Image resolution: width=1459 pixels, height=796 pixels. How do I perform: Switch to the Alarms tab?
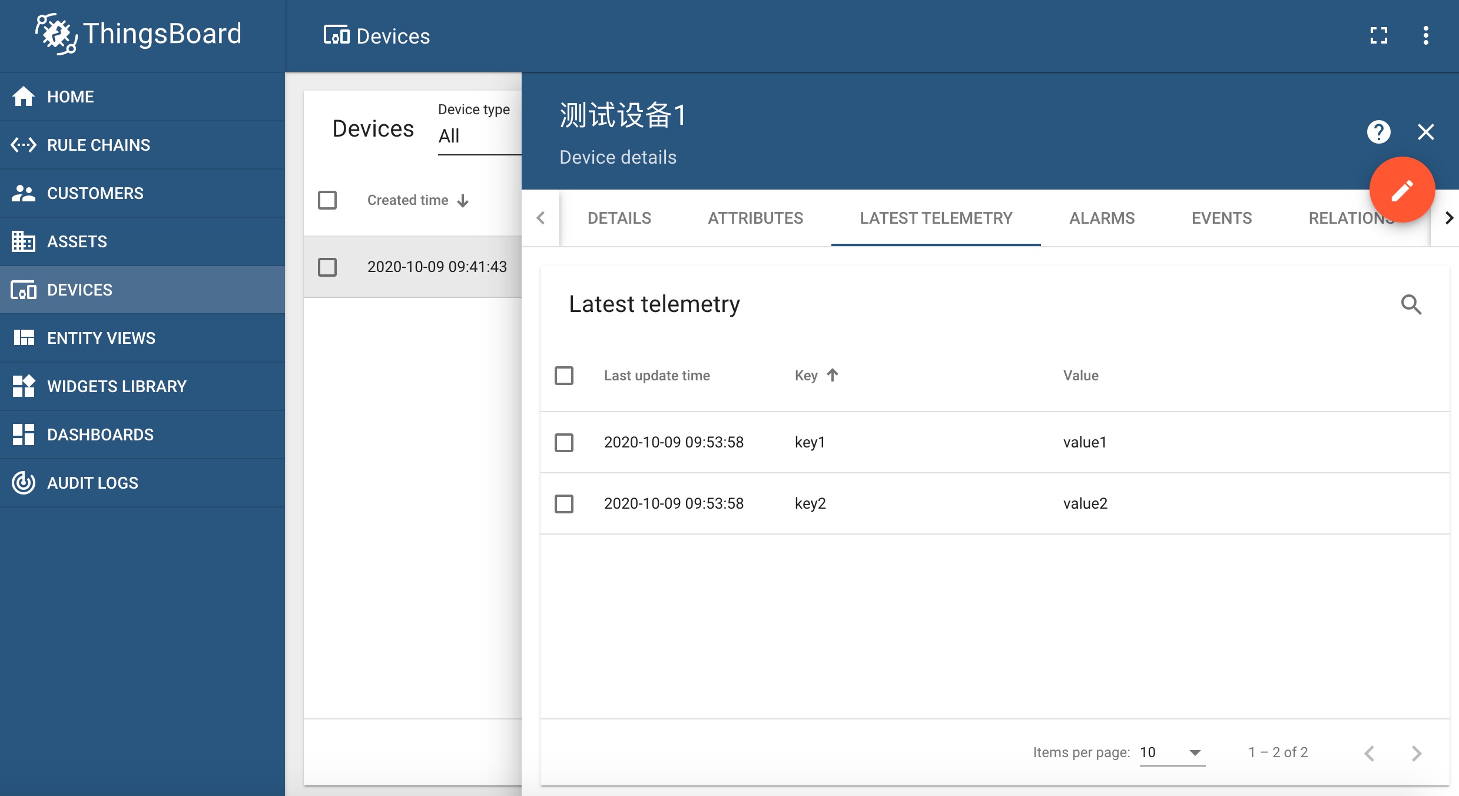tap(1102, 218)
